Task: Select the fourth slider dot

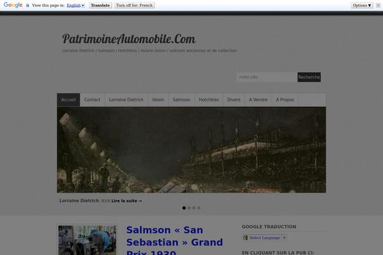Action: (199, 208)
